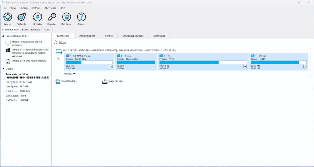Click Start Sector 2,048 value
Image resolution: width=314 pixels, height=167 pixels.
[x=23, y=96]
